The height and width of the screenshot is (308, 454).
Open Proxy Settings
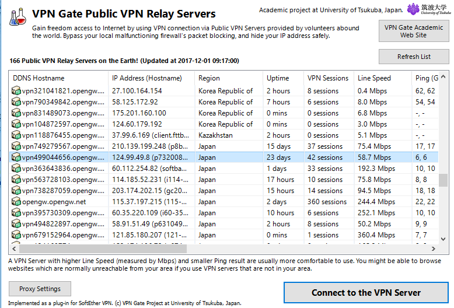[x=40, y=289]
